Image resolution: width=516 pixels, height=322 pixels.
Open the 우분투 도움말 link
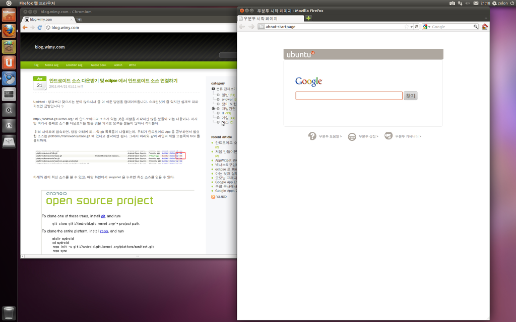pyautogui.click(x=330, y=136)
